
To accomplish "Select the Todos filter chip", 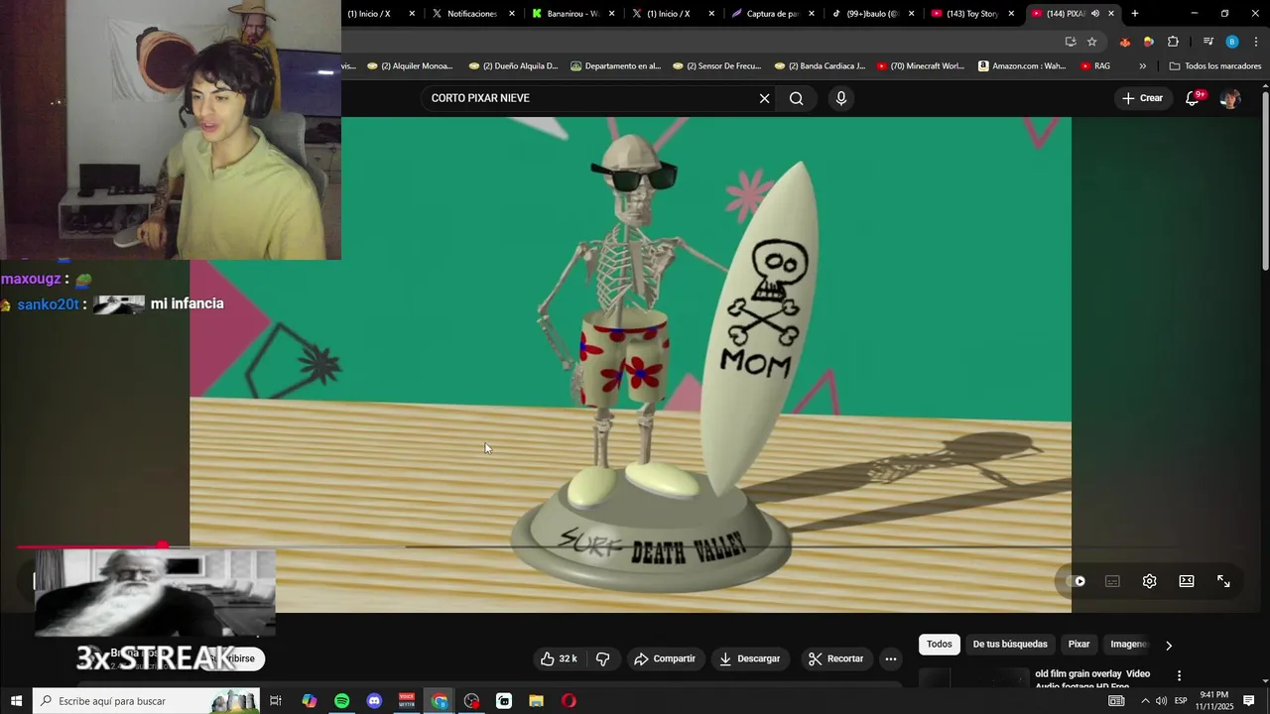I will [939, 645].
